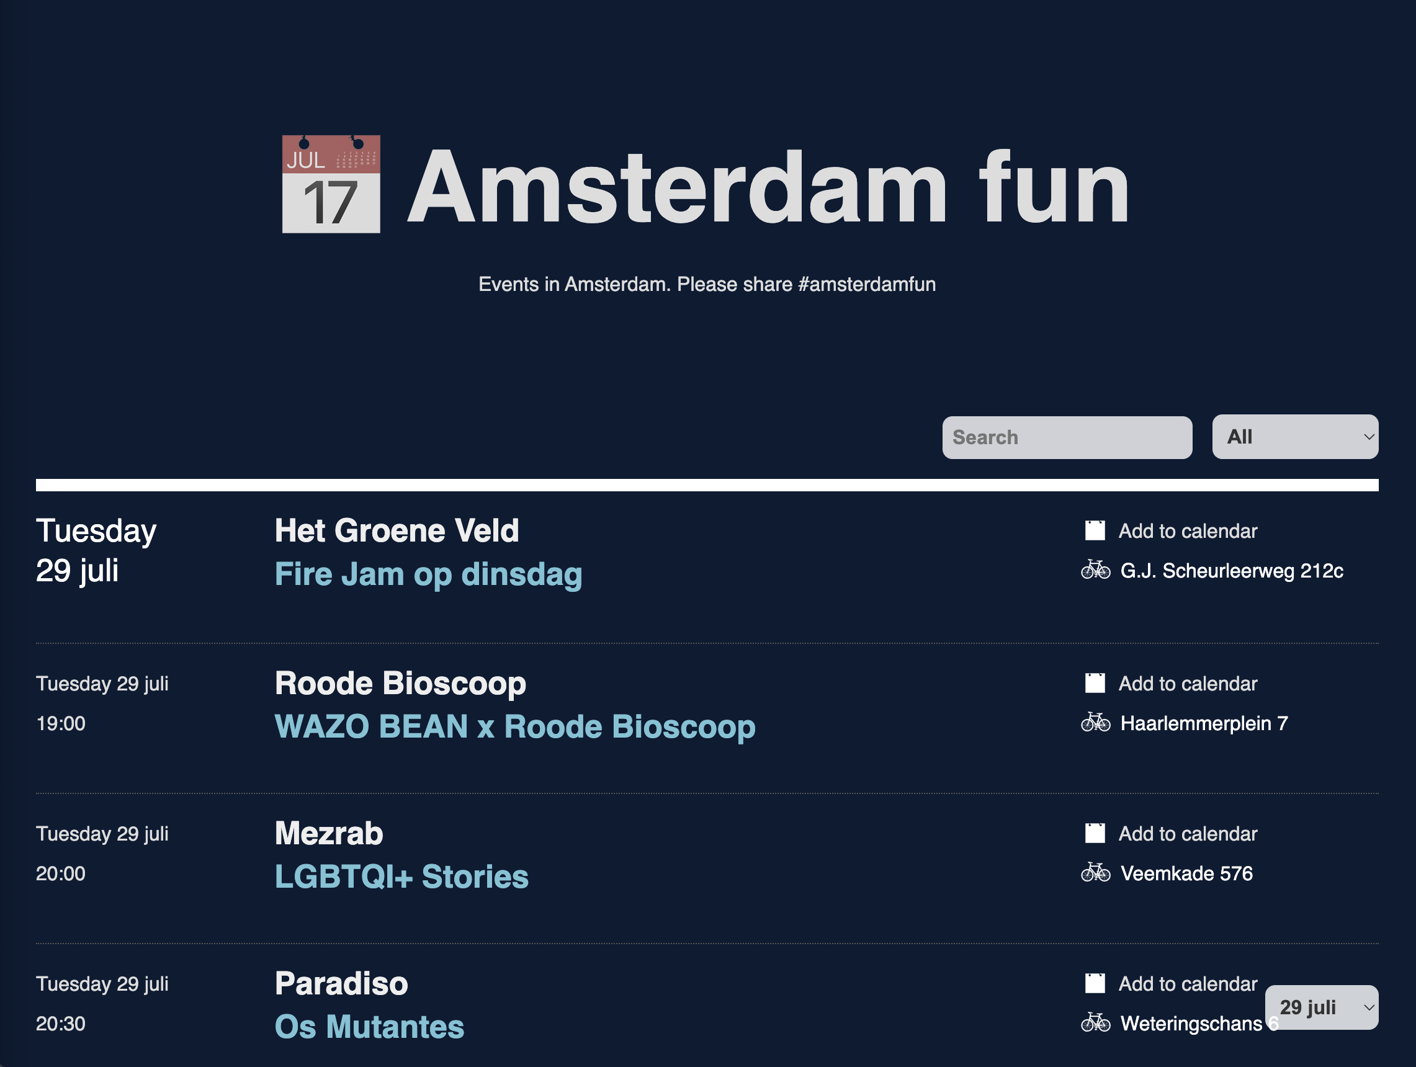Image resolution: width=1416 pixels, height=1067 pixels.
Task: Open the Os Mutantes event link
Action: tap(369, 1027)
